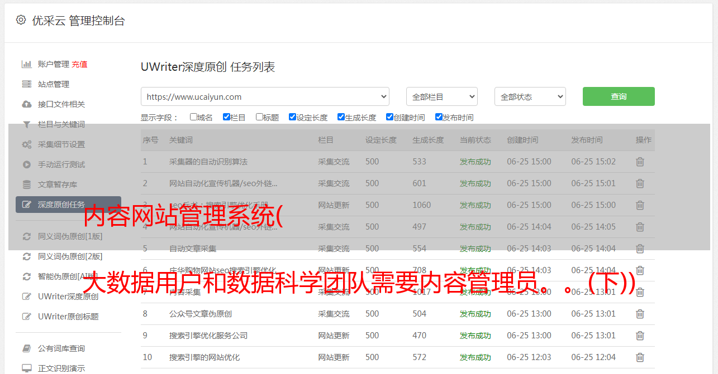
Task: Uncheck the 生成长度 field checkbox
Action: 341,117
